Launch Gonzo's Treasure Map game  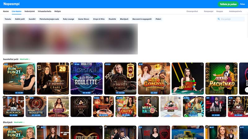154,78
